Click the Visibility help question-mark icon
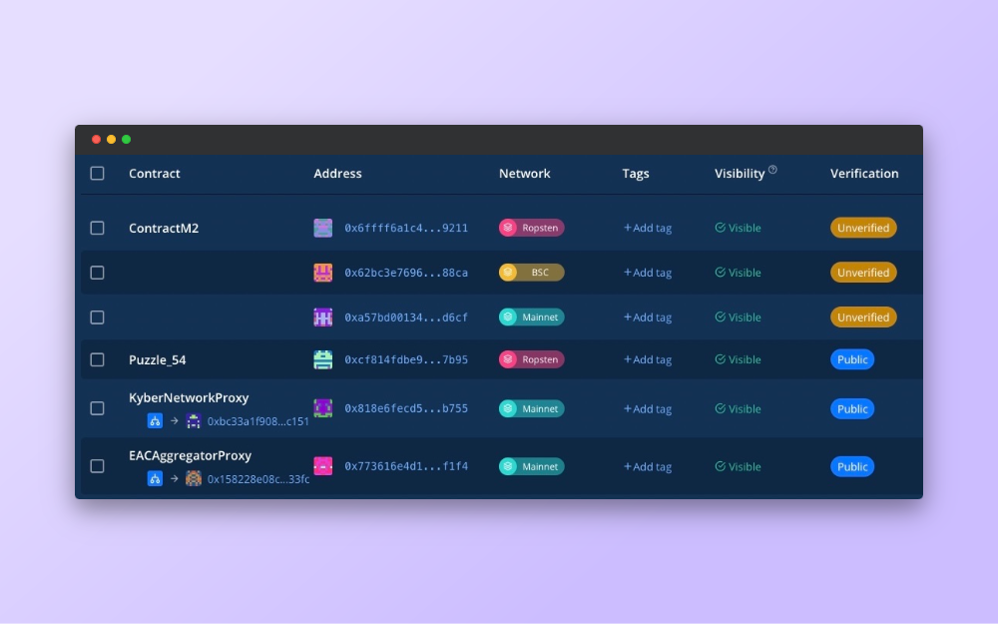 tap(772, 170)
